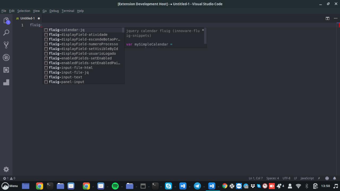Click the unsaved dot on the Untitled-1 tab
Image resolution: width=340 pixels, height=191 pixels.
pos(39,18)
